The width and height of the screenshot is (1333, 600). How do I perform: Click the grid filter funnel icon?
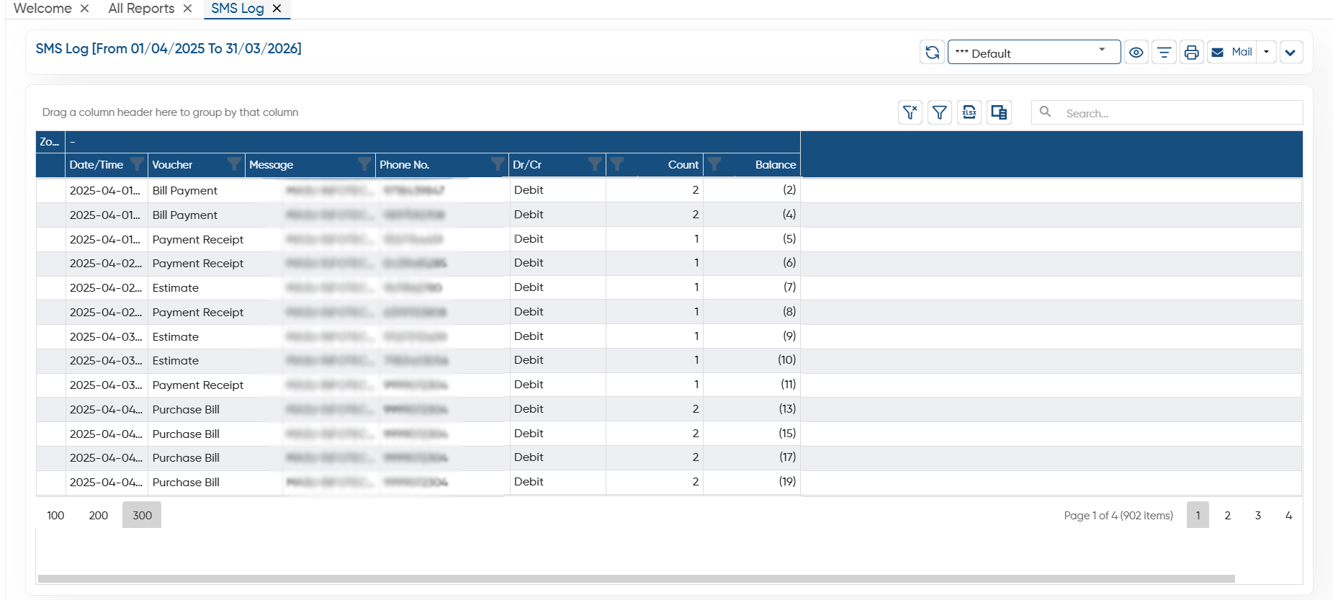tap(940, 112)
